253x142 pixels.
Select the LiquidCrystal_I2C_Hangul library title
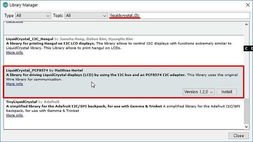click(30, 39)
